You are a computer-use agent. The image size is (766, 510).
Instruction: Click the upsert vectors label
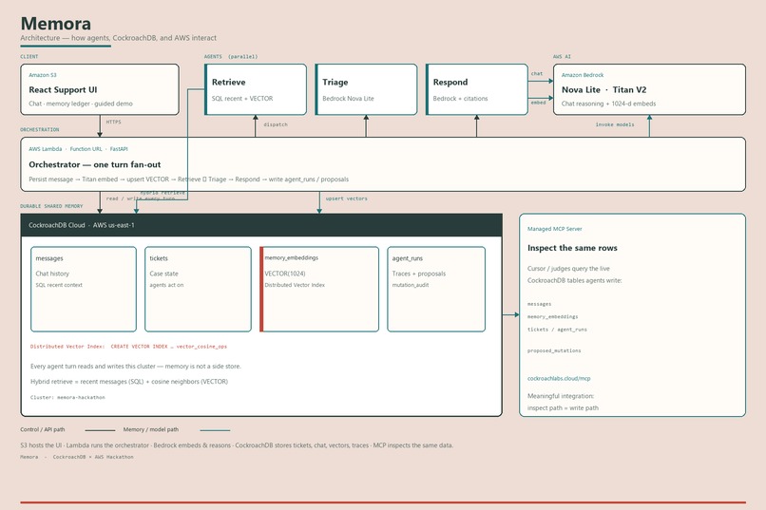point(346,198)
